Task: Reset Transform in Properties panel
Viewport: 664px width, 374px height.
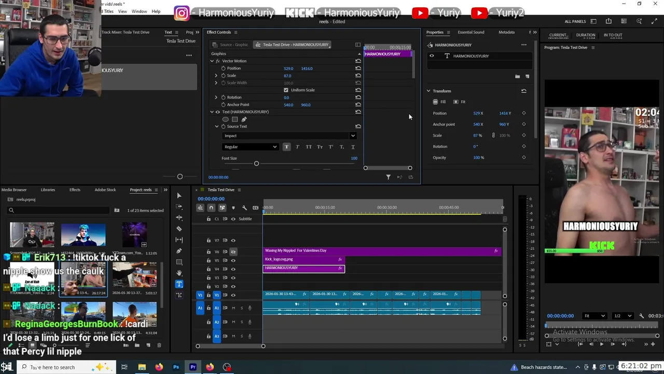Action: pos(523,91)
